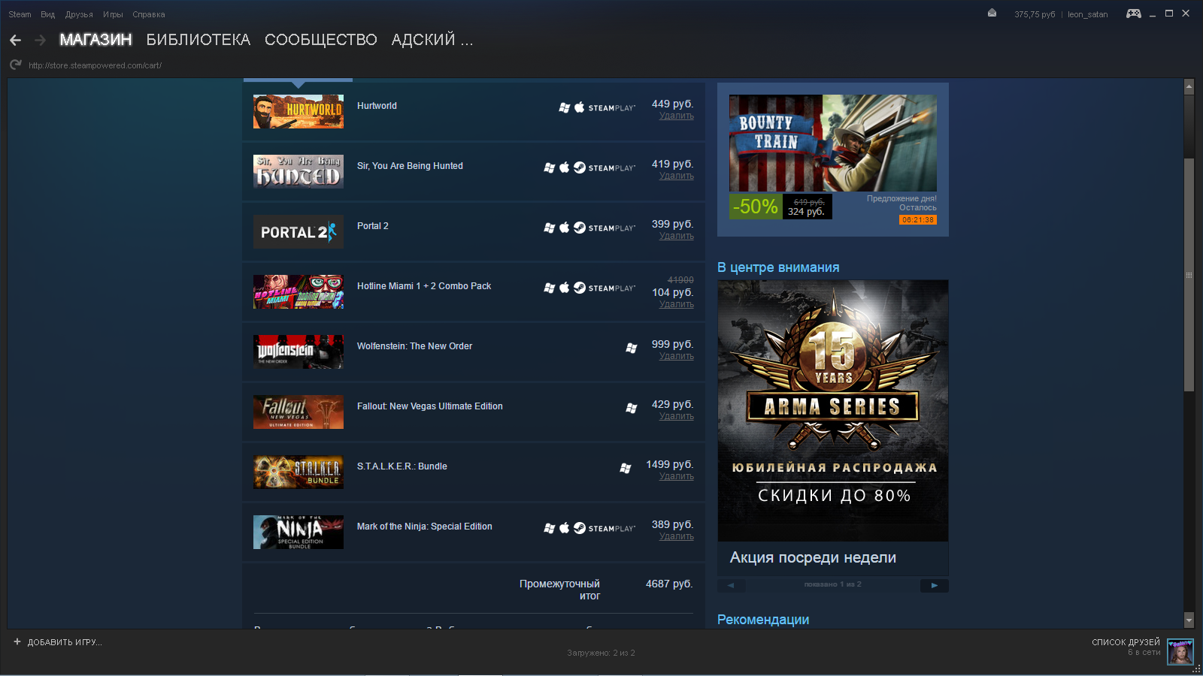Show next featured item with right arrow
This screenshot has width=1203, height=676.
coord(935,585)
